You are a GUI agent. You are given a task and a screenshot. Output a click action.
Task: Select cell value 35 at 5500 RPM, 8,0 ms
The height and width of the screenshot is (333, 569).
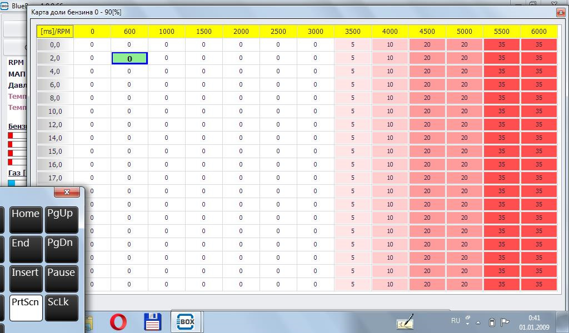(x=502, y=98)
